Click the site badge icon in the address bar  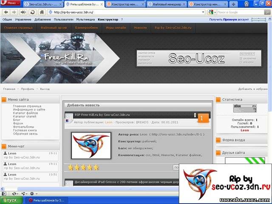click(51, 12)
